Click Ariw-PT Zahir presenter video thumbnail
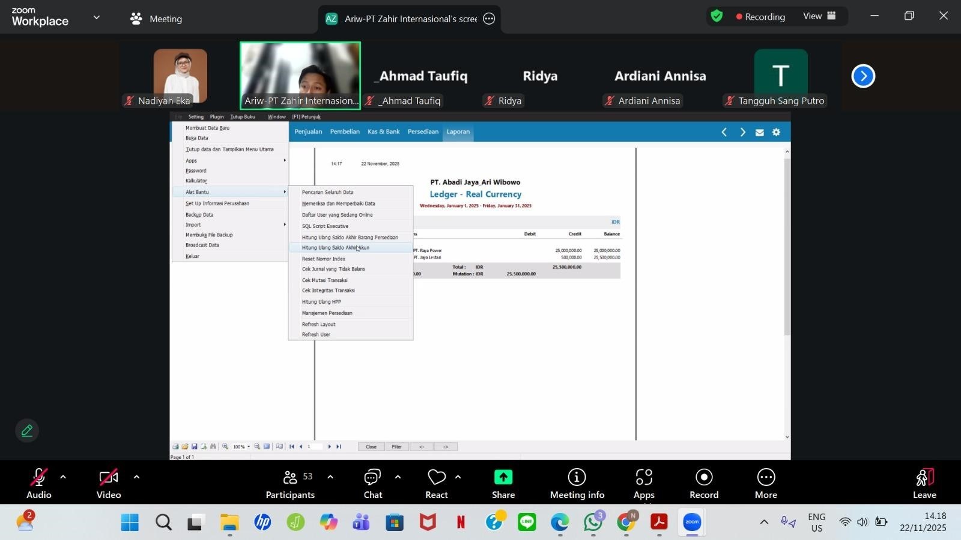This screenshot has width=961, height=540. click(300, 75)
